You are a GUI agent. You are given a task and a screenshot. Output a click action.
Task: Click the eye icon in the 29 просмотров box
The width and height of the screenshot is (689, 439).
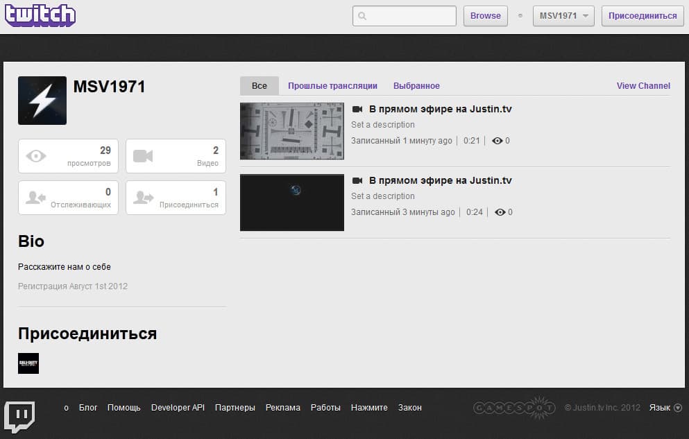tap(36, 156)
